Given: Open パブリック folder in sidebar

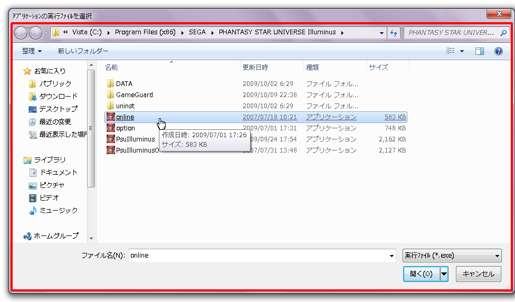Looking at the screenshot, I should (55, 83).
